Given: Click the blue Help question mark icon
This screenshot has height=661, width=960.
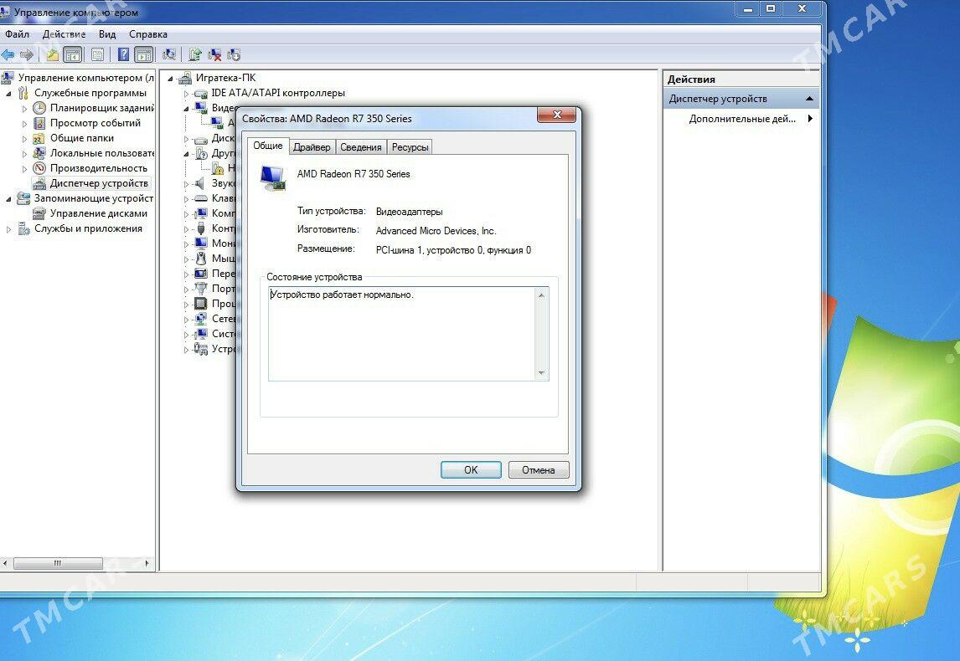Looking at the screenshot, I should click(x=123, y=55).
